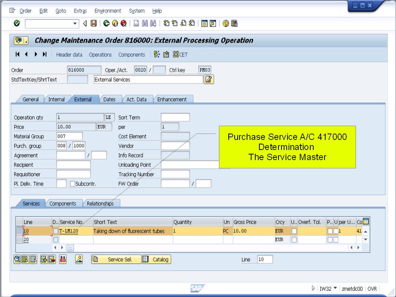
Task: Go to next operation arrow
Action: (x=36, y=54)
